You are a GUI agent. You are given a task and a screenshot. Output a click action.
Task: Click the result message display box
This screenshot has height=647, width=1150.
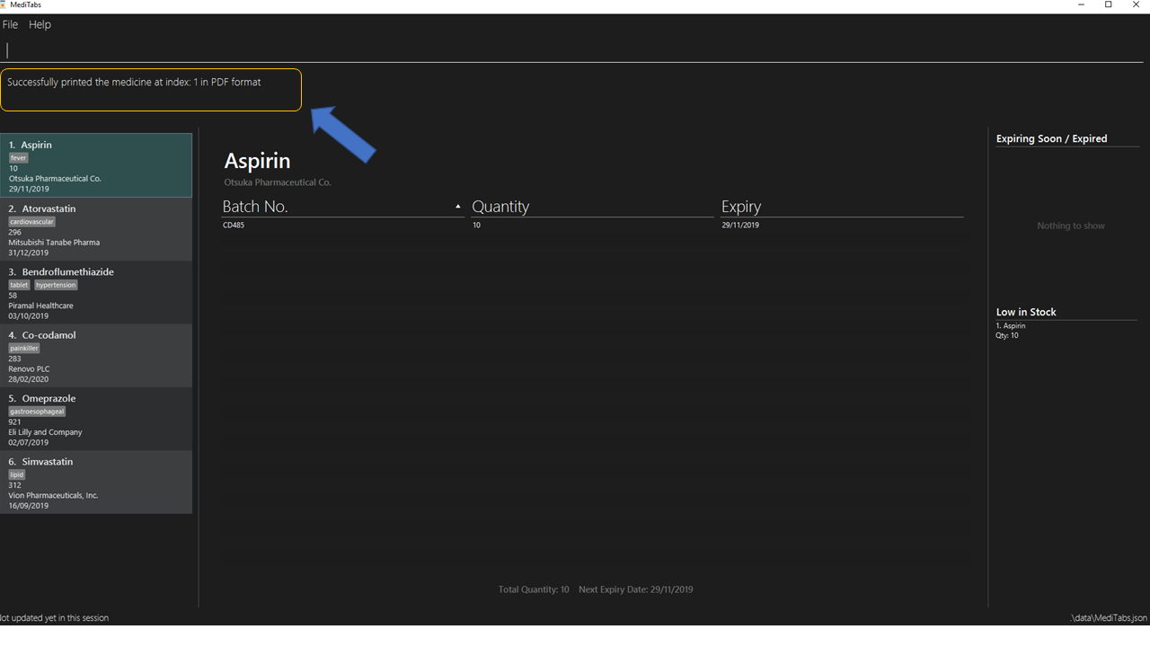[151, 90]
